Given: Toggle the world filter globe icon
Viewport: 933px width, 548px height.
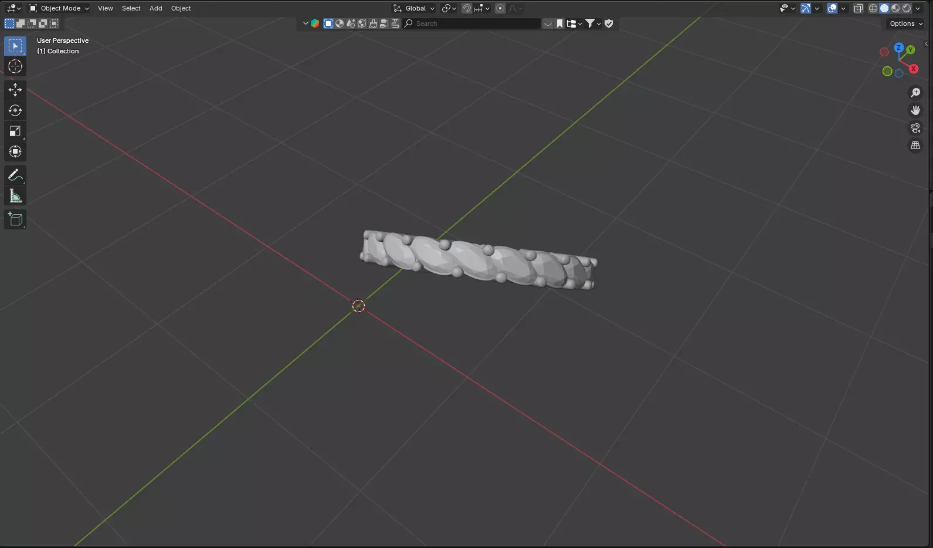Looking at the screenshot, I should click(x=362, y=23).
